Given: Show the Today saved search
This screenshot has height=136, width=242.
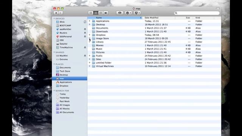Looking at the screenshot, I should coord(62,94).
